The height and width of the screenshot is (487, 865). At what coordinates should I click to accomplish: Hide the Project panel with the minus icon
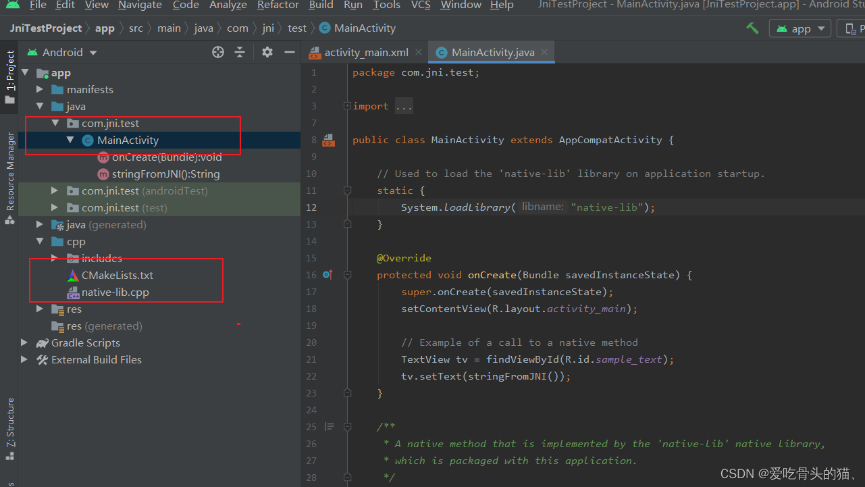coord(290,52)
